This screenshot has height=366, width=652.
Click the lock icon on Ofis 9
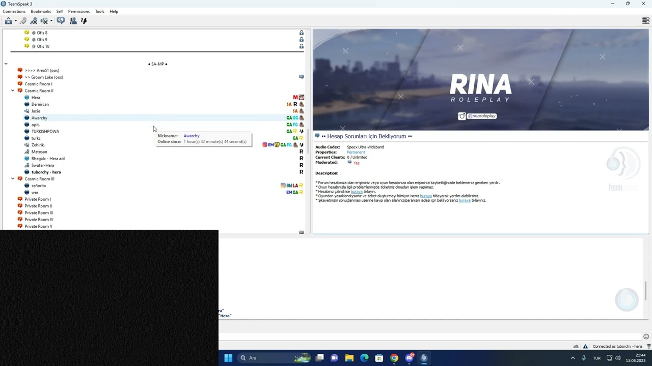[302, 39]
